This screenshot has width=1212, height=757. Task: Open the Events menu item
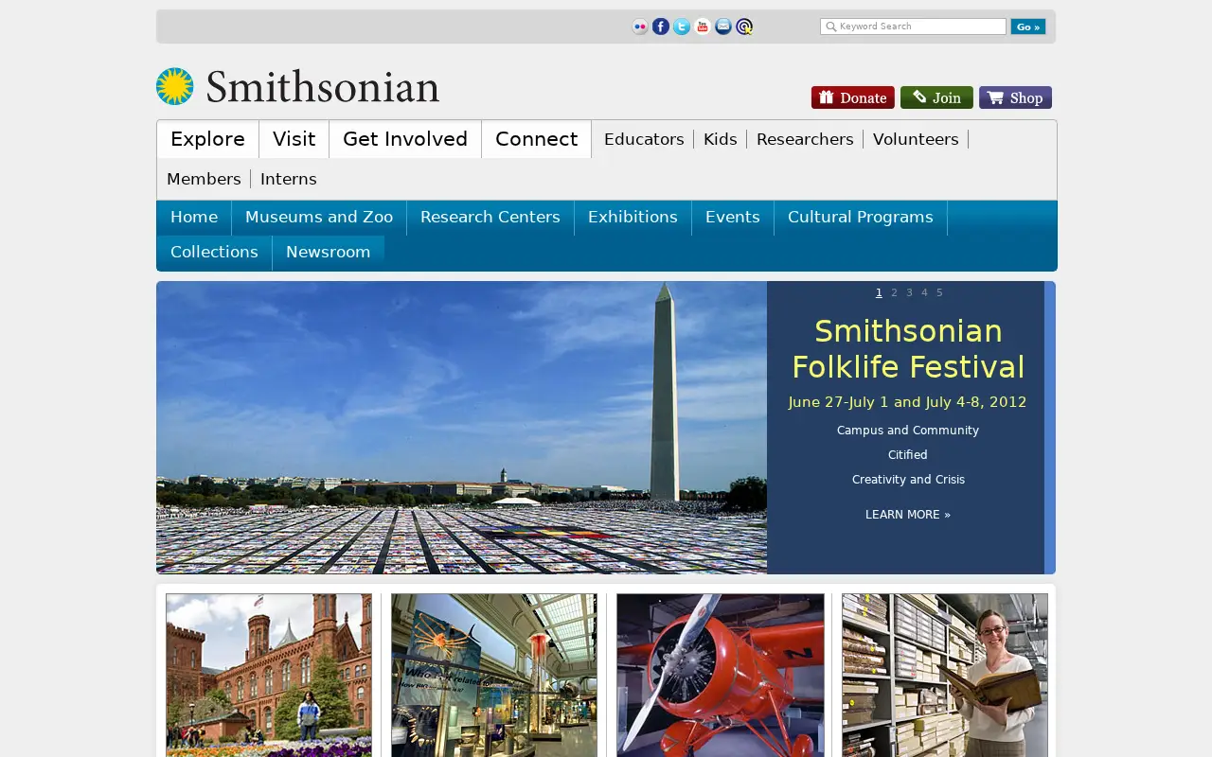point(733,218)
